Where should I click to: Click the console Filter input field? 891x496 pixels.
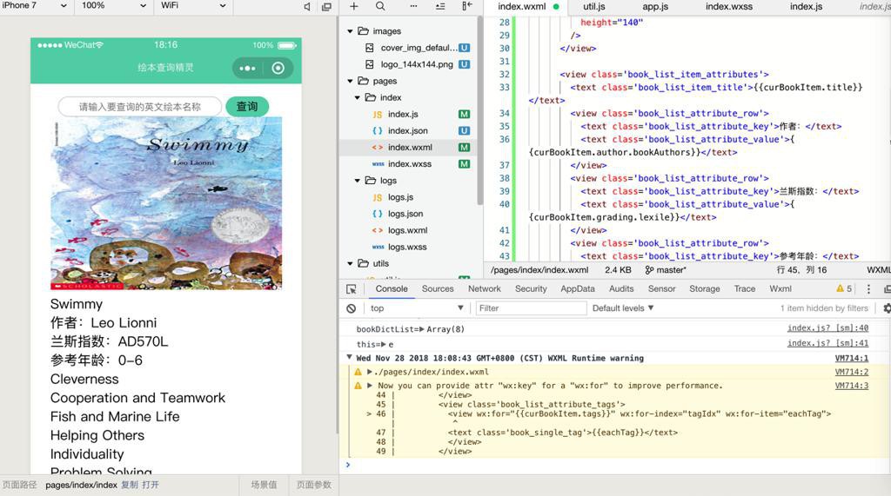[531, 308]
